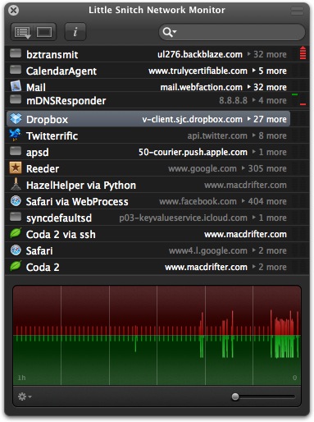314x422 pixels.
Task: Click the Reeder star icon
Action: 16,168
